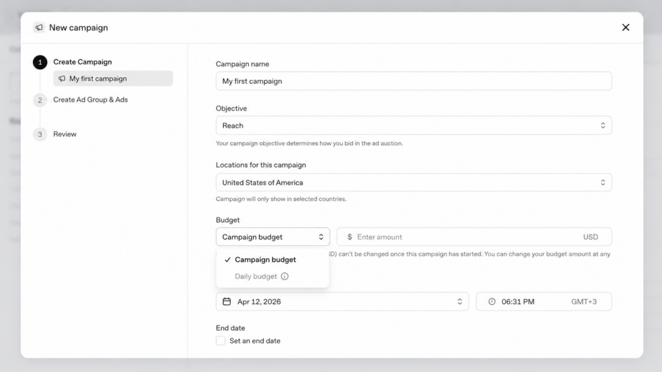Click the clock icon in time field

[x=492, y=302]
